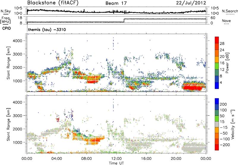Screen dimensions: 238x165
Task: Select the 'Time UT' axis label
Action: pyautogui.click(x=116, y=163)
